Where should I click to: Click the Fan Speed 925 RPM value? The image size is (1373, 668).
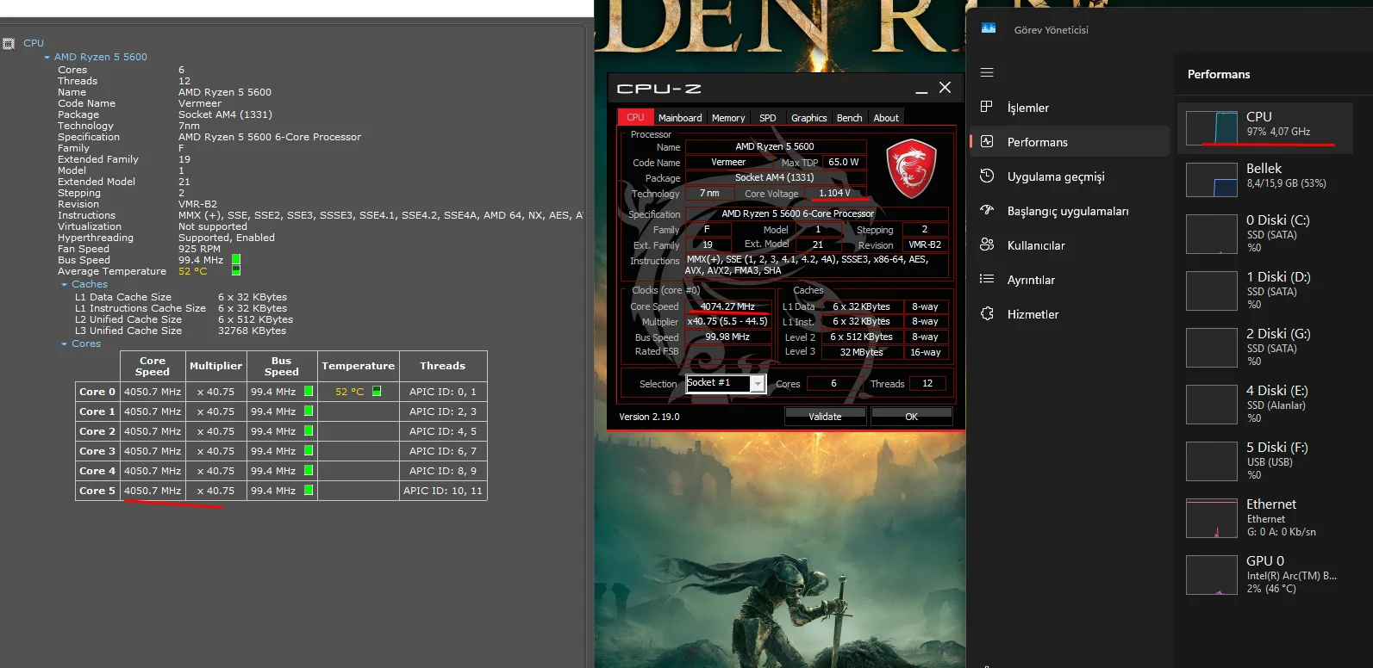[x=199, y=249]
